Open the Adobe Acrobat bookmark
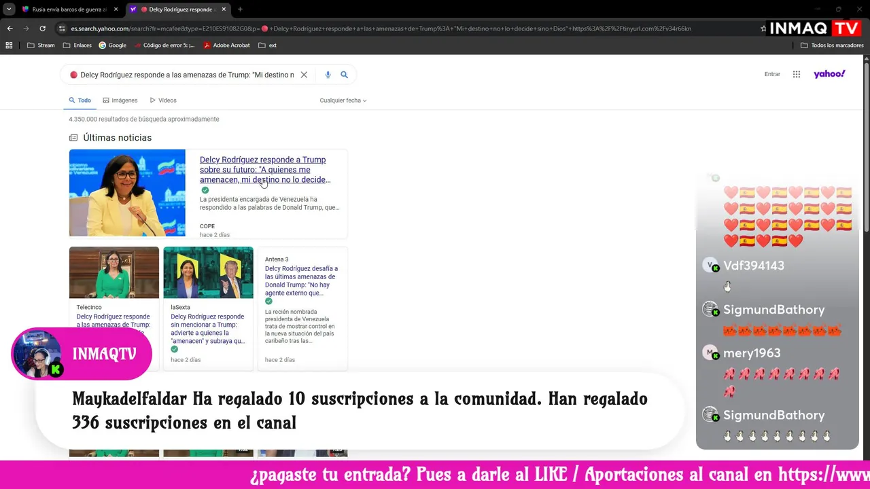The image size is (870, 489). click(x=227, y=46)
